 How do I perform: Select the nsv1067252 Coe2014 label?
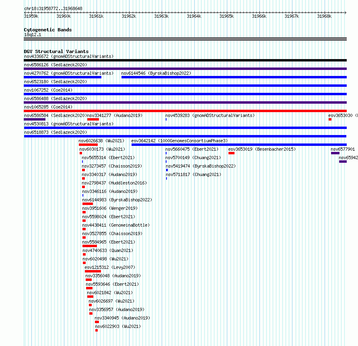pyautogui.click(x=48, y=90)
